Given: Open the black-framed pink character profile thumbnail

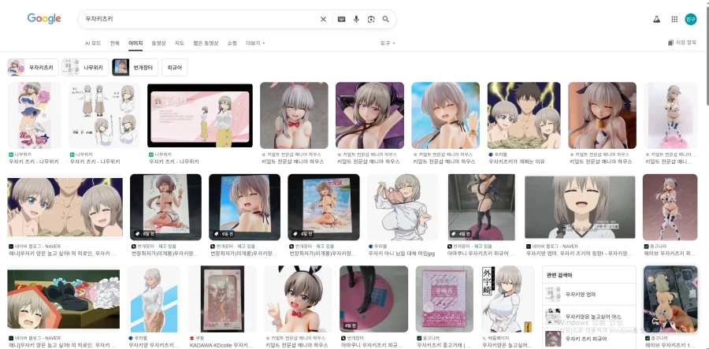Looking at the screenshot, I should 200,116.
